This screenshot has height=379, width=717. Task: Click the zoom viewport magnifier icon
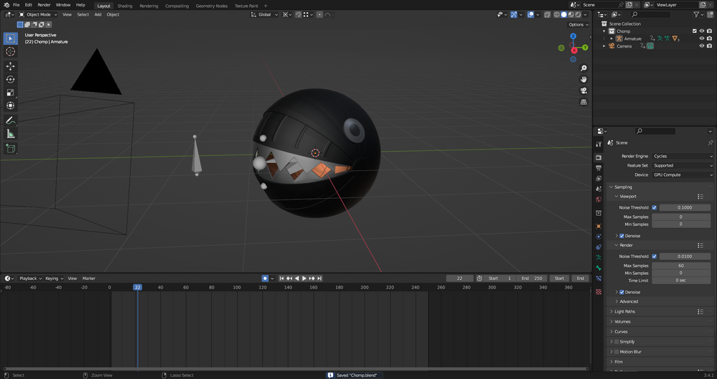[x=584, y=68]
